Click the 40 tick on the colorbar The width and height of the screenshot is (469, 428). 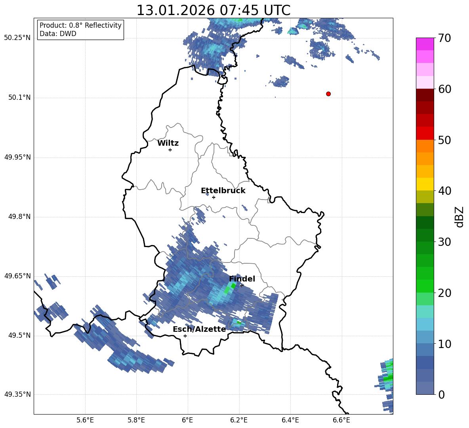(x=444, y=191)
